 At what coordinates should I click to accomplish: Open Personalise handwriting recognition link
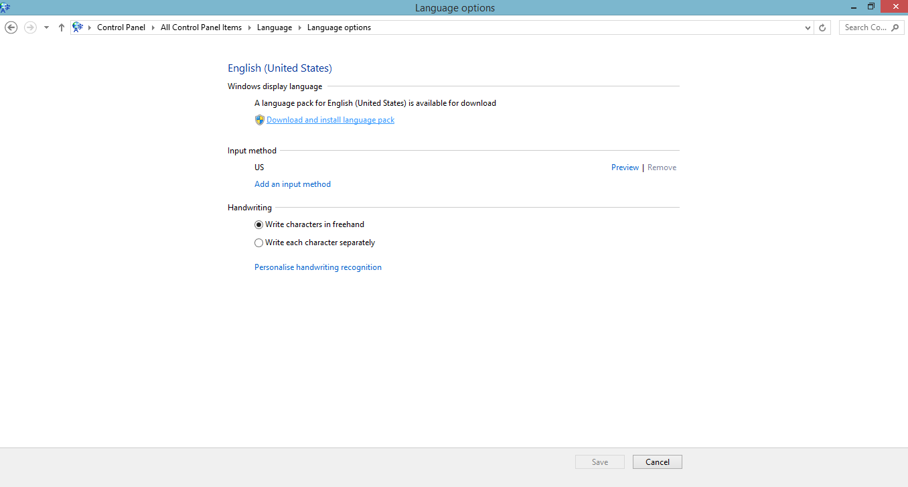pyautogui.click(x=318, y=267)
